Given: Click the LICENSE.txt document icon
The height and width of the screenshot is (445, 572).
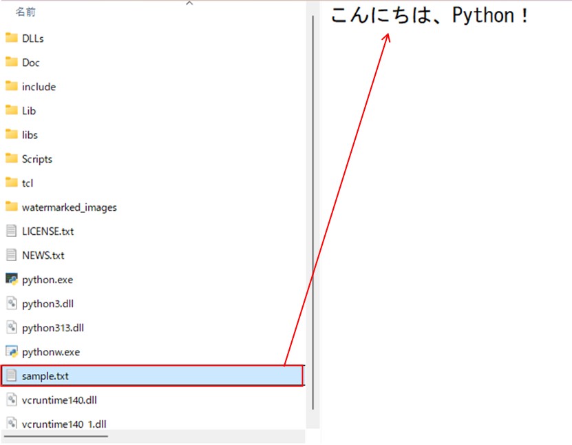Looking at the screenshot, I should pyautogui.click(x=11, y=231).
